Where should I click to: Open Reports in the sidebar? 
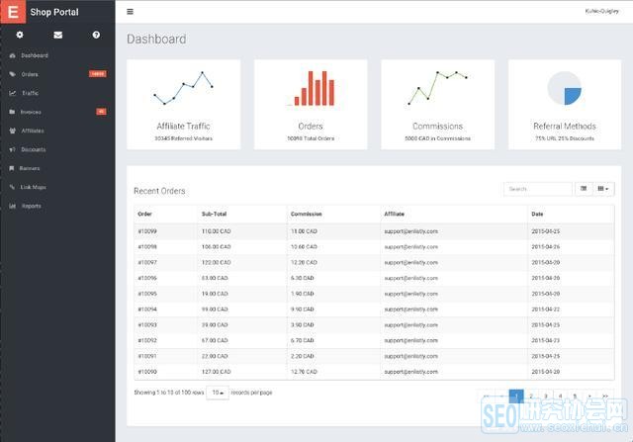pyautogui.click(x=31, y=206)
